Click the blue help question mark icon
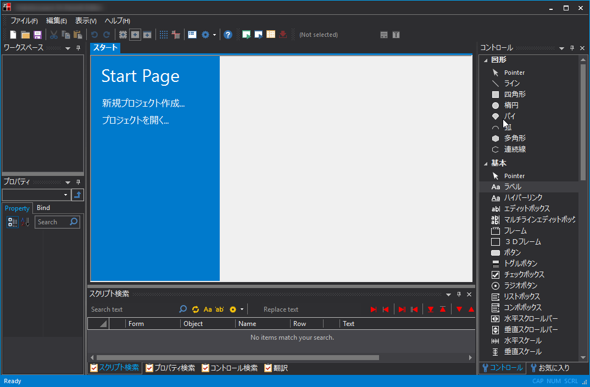The width and height of the screenshot is (590, 387). [x=228, y=35]
